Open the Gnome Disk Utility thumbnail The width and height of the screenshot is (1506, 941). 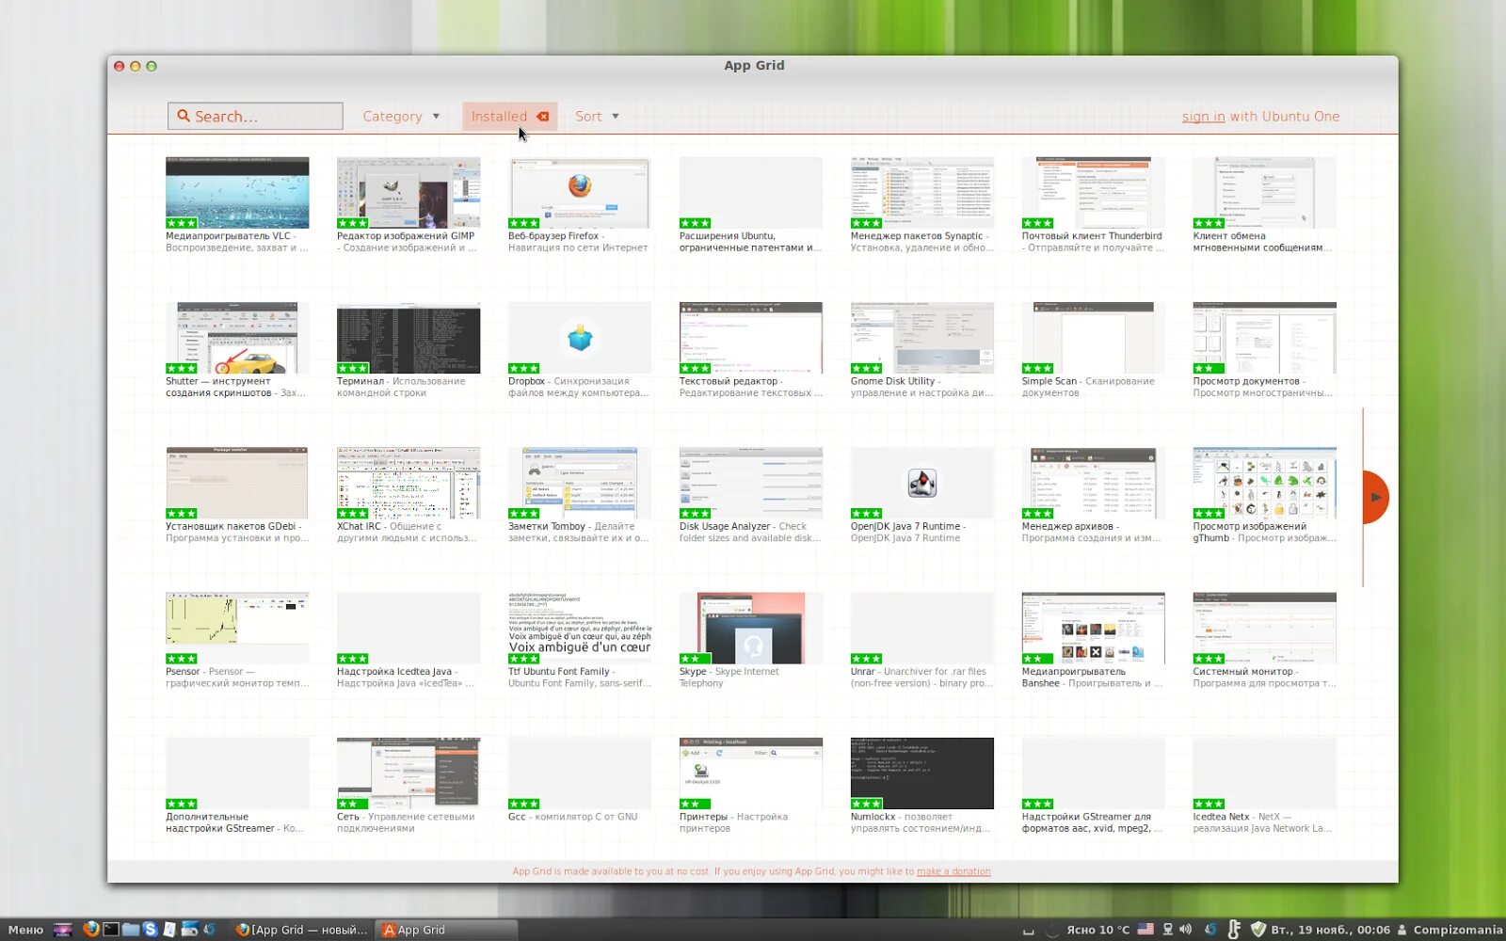tap(922, 338)
